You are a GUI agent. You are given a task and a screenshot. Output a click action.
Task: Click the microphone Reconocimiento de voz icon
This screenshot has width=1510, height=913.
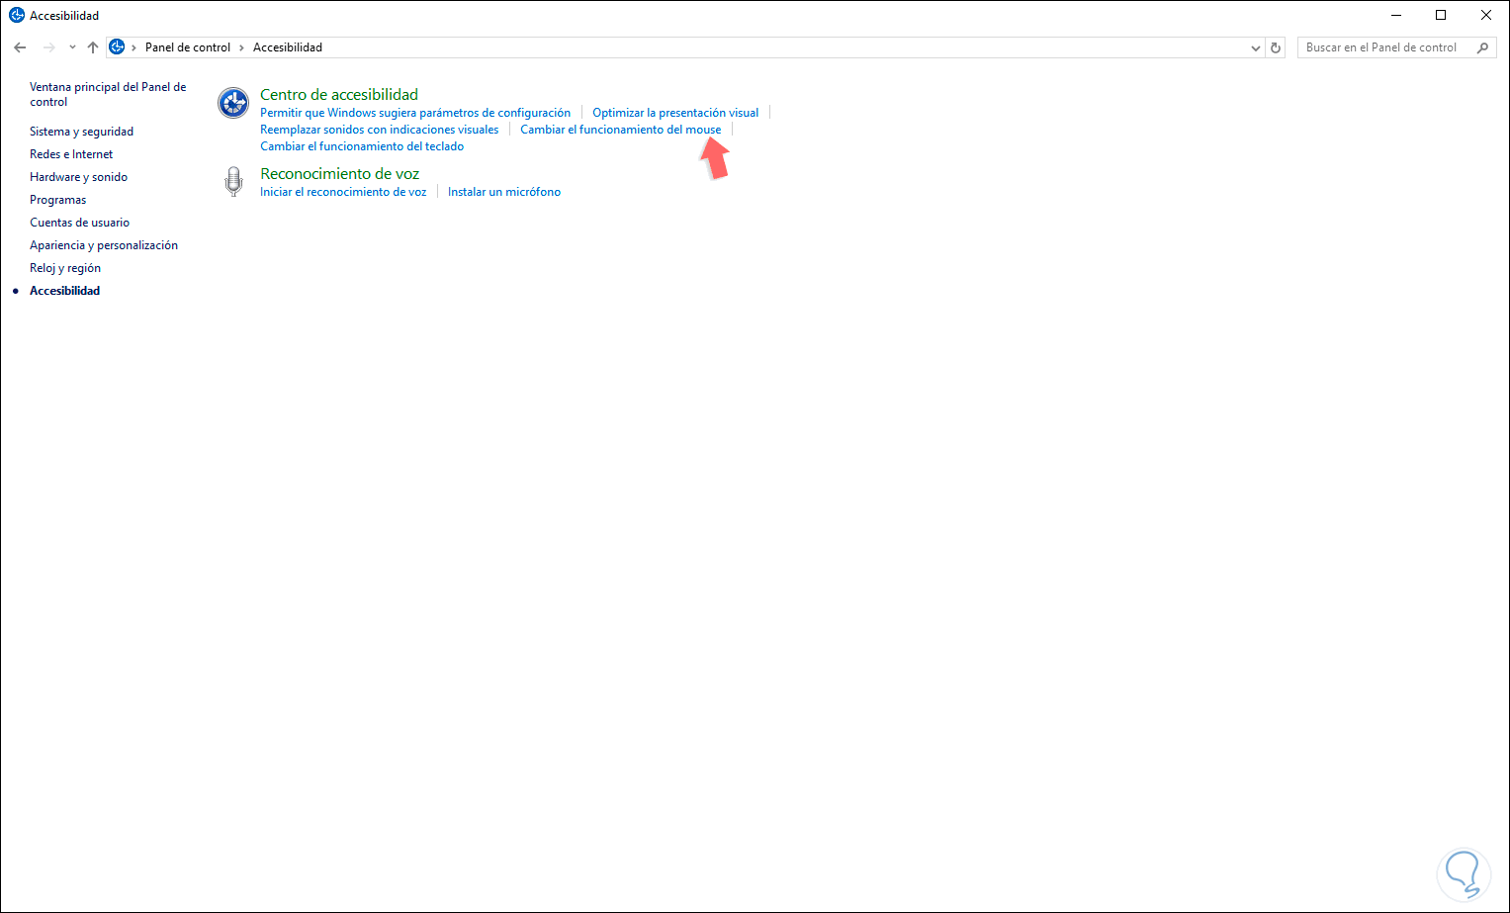pos(233,182)
